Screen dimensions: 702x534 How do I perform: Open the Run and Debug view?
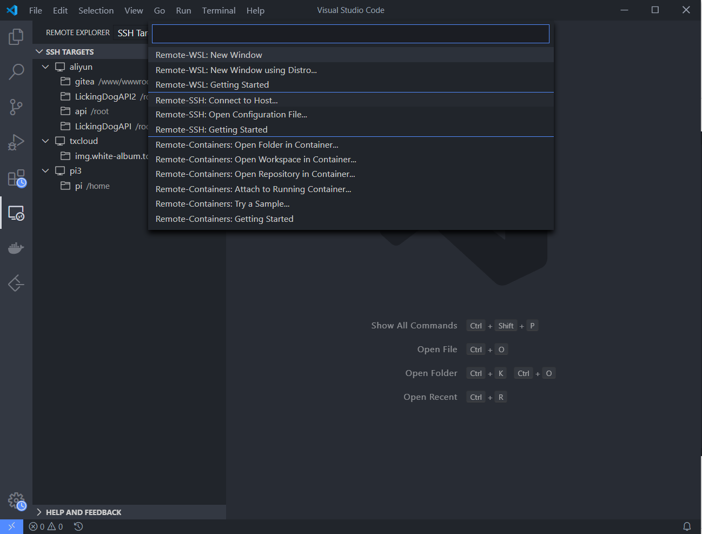pyautogui.click(x=16, y=142)
